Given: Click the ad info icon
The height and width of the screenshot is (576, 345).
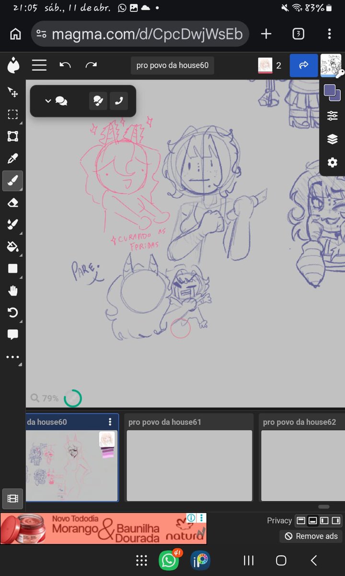Looking at the screenshot, I should click(x=191, y=517).
